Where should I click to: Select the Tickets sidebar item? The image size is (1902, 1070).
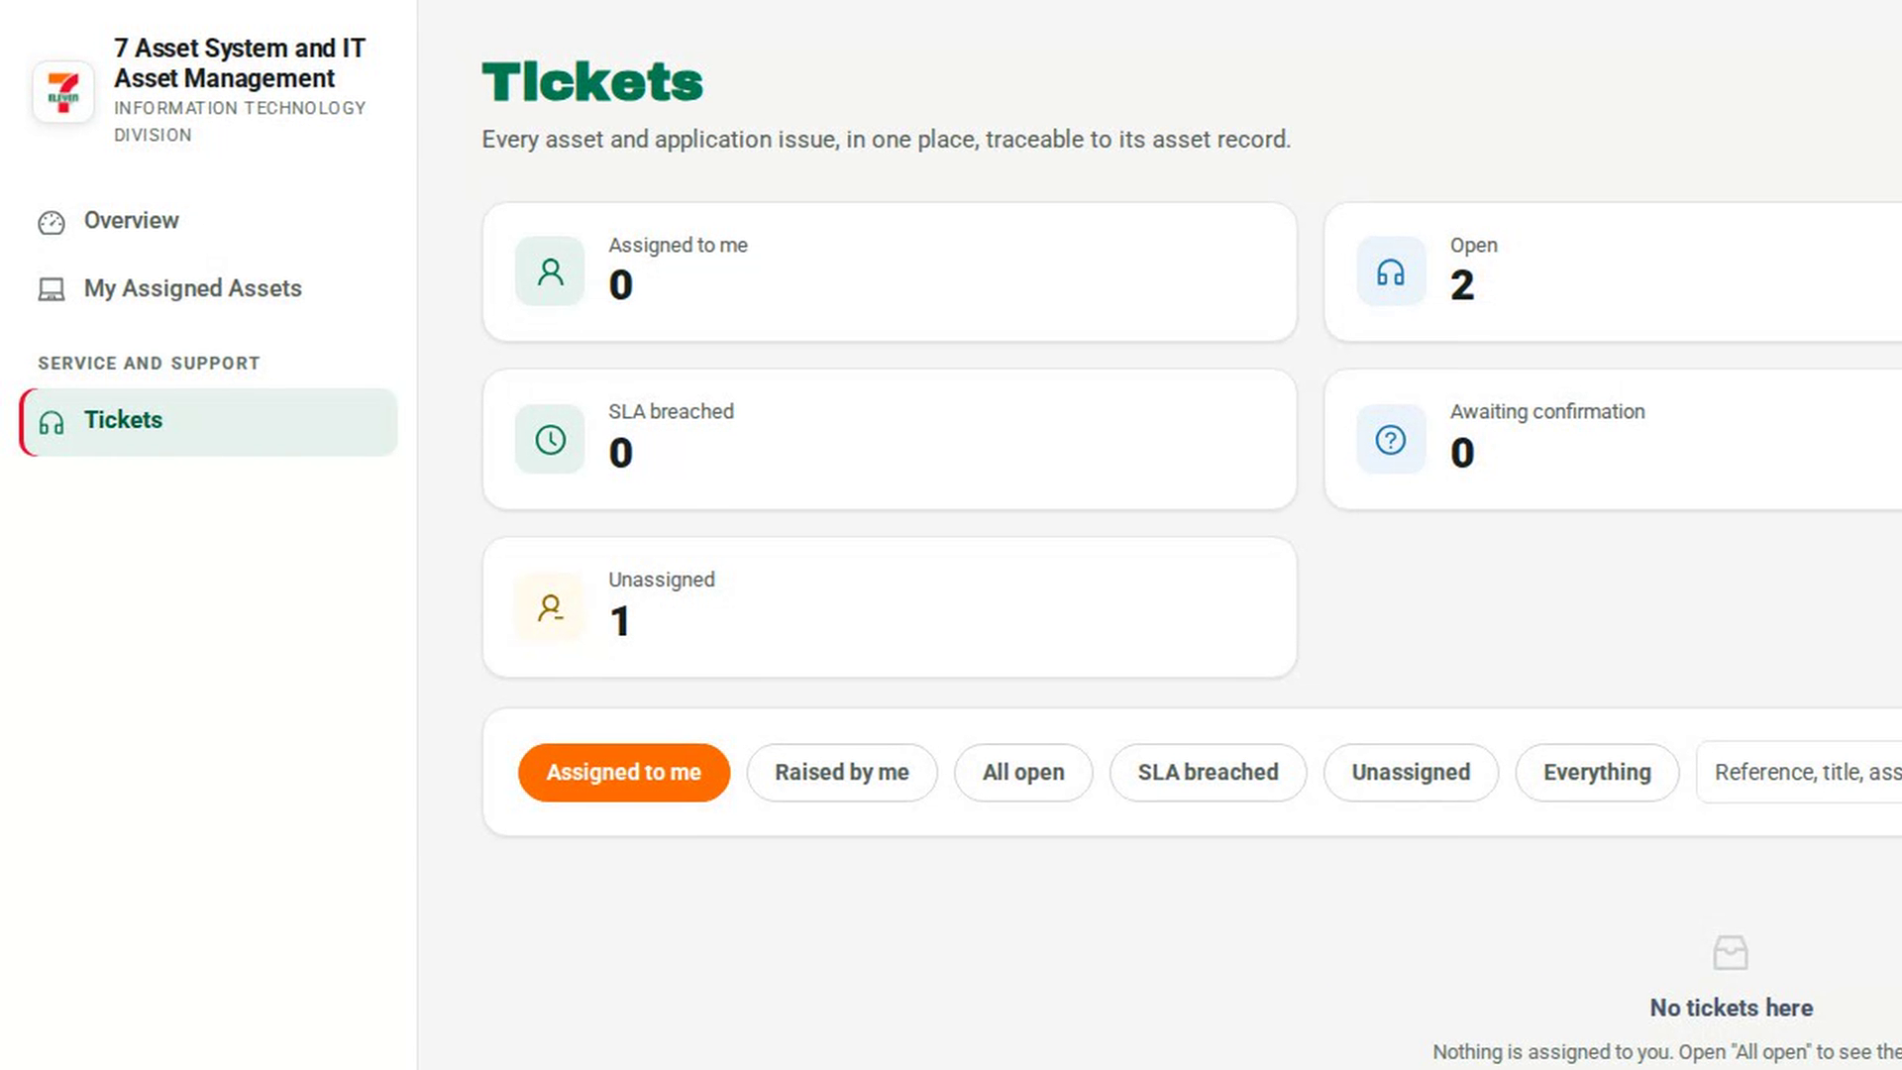point(208,422)
